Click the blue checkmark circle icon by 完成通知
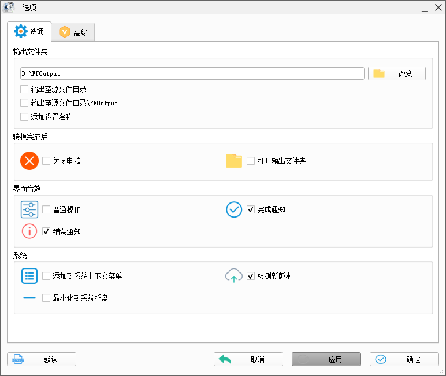 pos(234,209)
